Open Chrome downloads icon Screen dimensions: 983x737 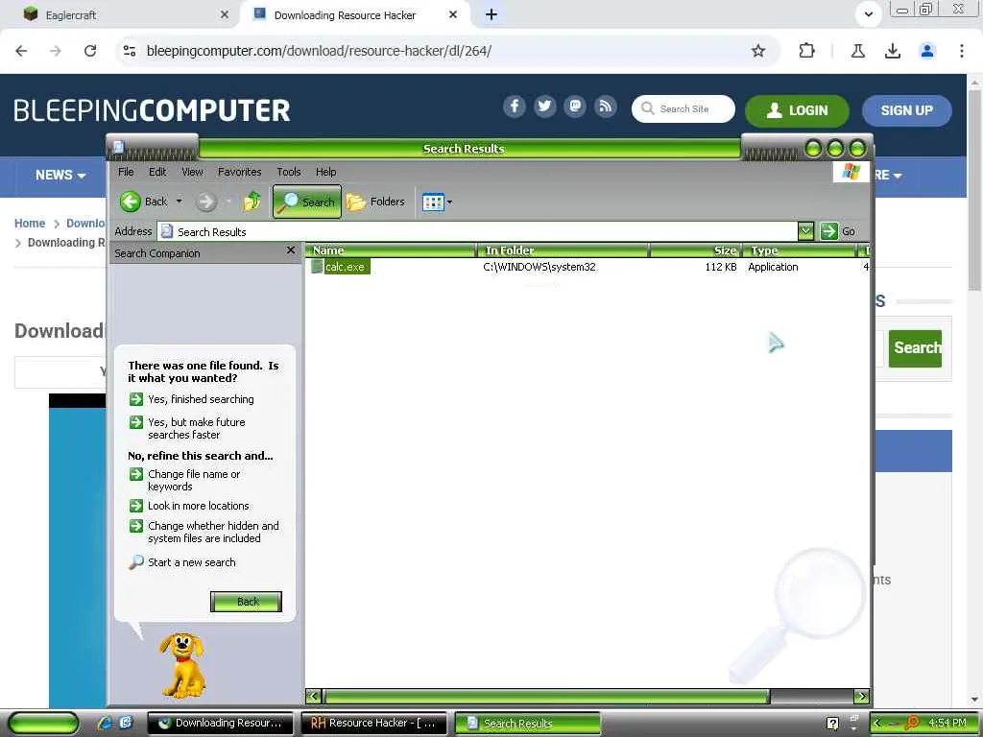click(893, 51)
